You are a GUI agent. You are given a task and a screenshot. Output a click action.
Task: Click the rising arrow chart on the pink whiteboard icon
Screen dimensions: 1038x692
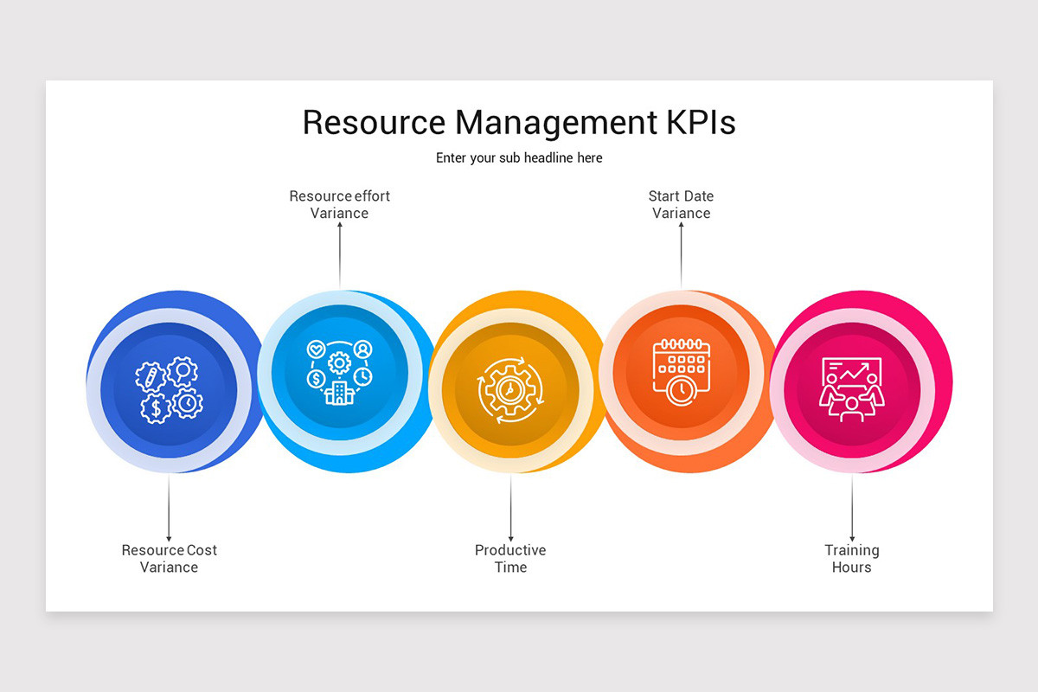[x=854, y=370]
